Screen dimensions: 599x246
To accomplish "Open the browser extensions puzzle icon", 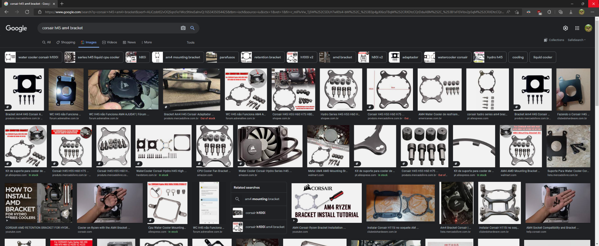I will pos(549,12).
